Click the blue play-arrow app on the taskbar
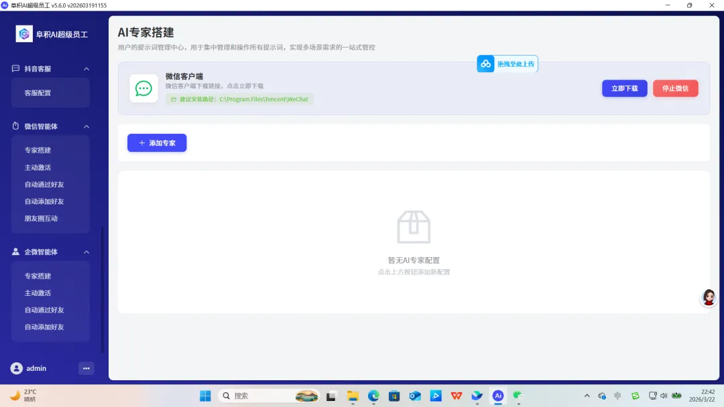 pyautogui.click(x=436, y=396)
